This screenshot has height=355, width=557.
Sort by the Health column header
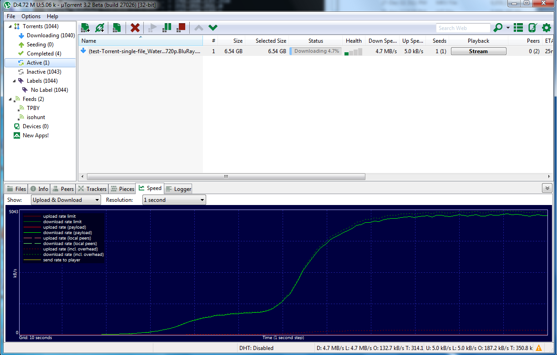click(354, 41)
